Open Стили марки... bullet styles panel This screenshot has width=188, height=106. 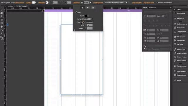click(x=180, y=61)
